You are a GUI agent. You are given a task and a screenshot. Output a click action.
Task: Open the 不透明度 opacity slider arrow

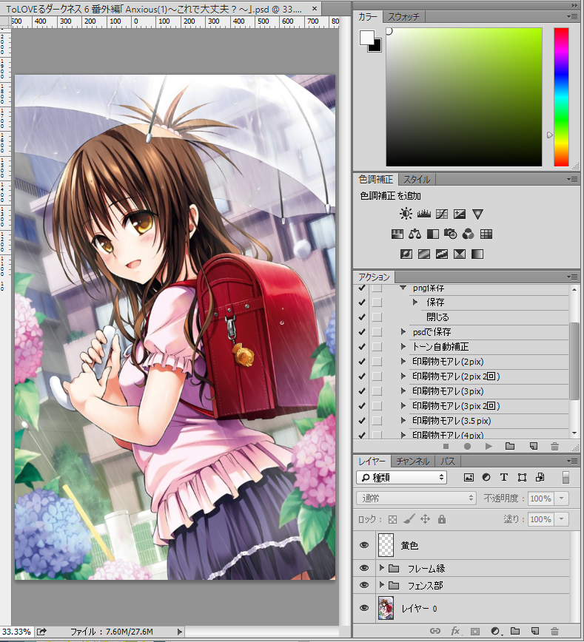562,499
